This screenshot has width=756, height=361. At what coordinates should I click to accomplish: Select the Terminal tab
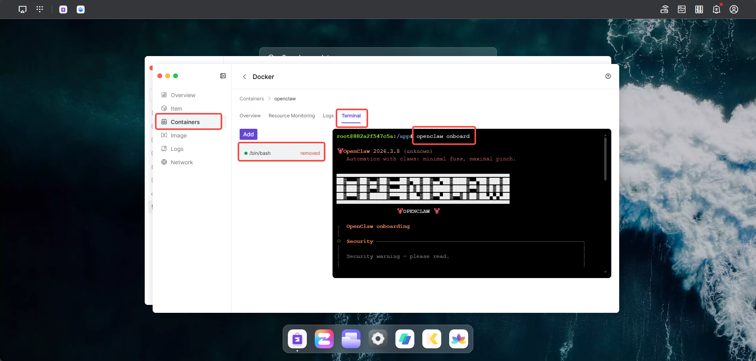(351, 116)
